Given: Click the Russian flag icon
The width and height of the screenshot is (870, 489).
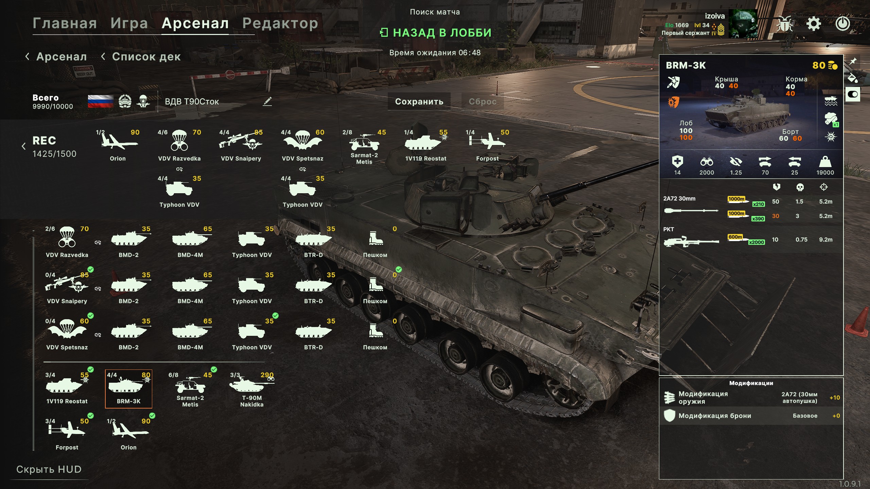Looking at the screenshot, I should [101, 101].
